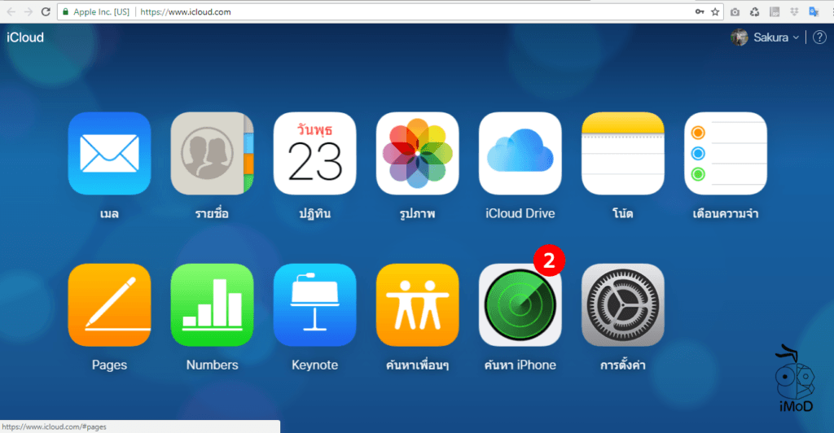834x433 pixels.
Task: Open the Notes app icon
Action: pos(622,154)
